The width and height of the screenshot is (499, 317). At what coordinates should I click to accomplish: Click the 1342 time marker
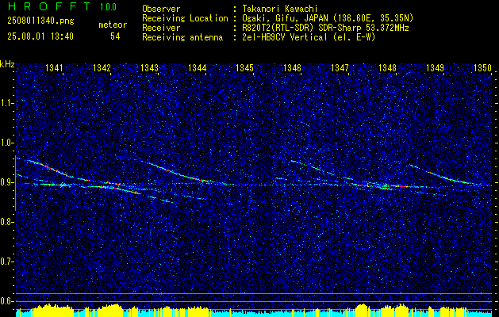coord(102,67)
